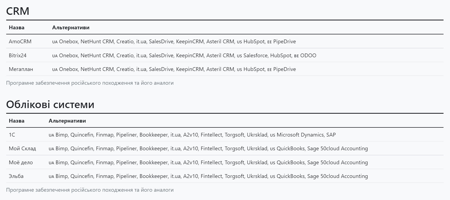This screenshot has width=450, height=200.
Task: Click Microsoft Dynamics in the 1C row
Action: click(300, 135)
